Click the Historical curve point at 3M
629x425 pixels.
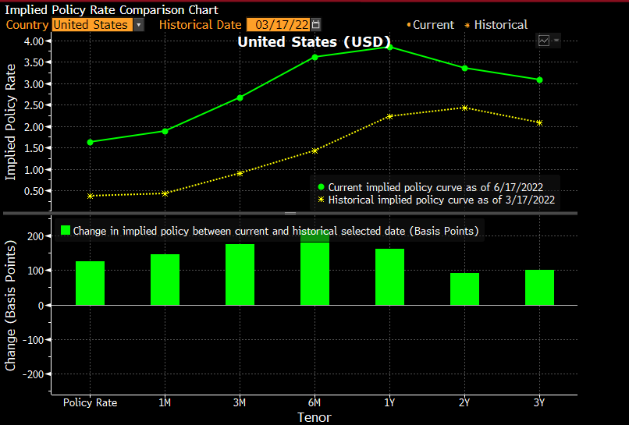240,173
